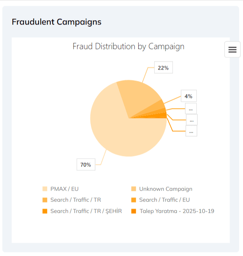Viewport: 243px width, 256px height.
Task: Click the Fraudulent Campaigns heading
Action: coord(56,22)
